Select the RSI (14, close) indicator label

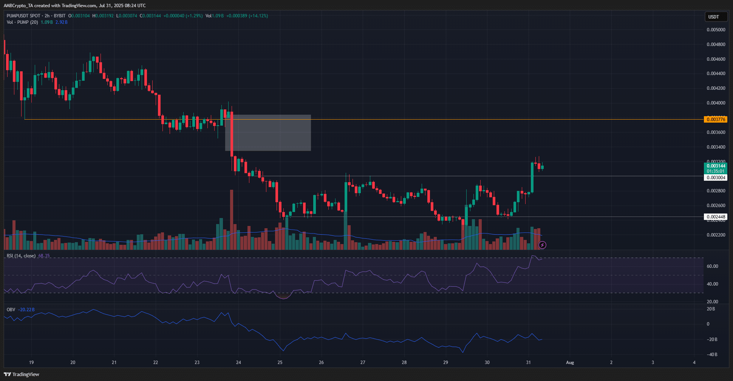(21, 256)
